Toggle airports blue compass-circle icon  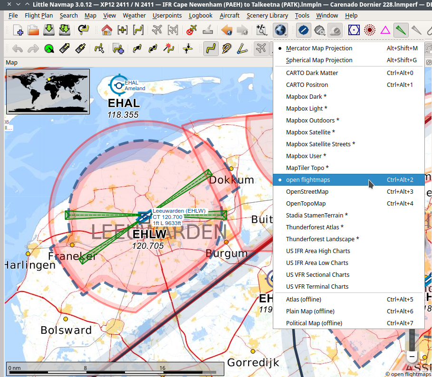pyautogui.click(x=304, y=30)
